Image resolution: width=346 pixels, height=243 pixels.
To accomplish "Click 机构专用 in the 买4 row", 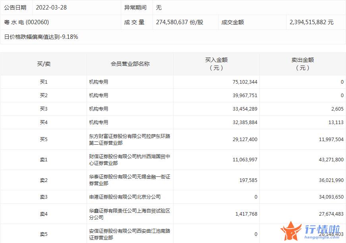I will point(99,122).
